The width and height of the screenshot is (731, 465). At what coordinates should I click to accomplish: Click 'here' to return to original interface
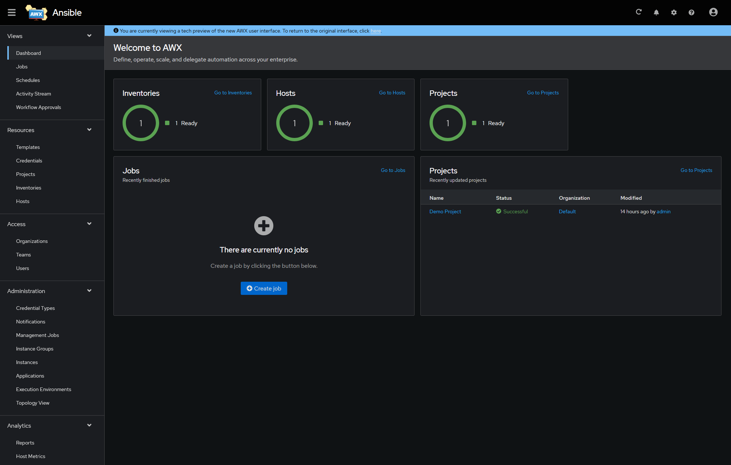[375, 31]
